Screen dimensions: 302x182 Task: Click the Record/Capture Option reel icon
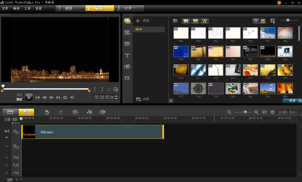[x=75, y=112]
